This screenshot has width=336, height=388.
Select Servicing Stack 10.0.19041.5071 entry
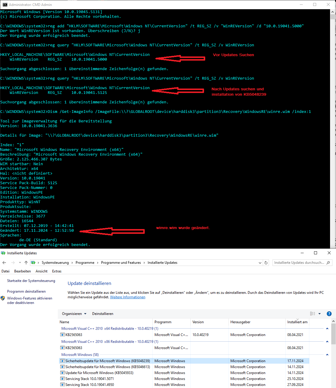click(x=90, y=379)
